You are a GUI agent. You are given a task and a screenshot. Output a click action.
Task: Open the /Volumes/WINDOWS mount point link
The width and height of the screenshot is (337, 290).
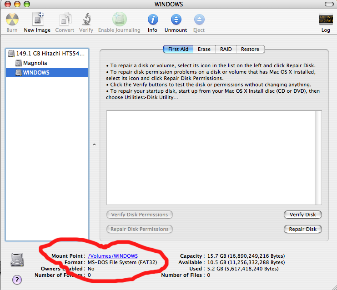click(x=113, y=256)
